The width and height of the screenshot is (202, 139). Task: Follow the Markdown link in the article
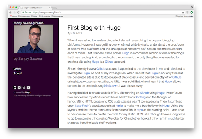[111, 86]
